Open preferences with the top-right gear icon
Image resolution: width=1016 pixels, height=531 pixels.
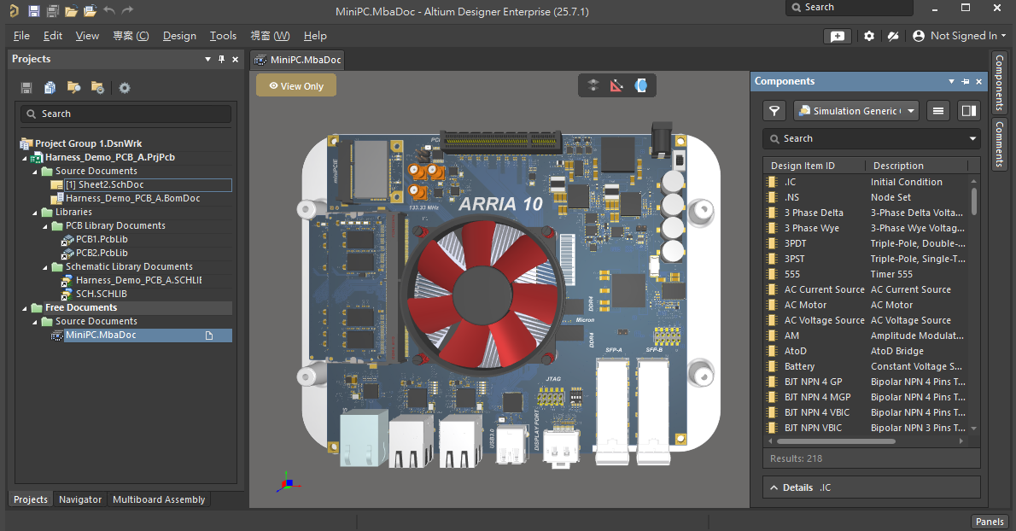click(x=869, y=36)
